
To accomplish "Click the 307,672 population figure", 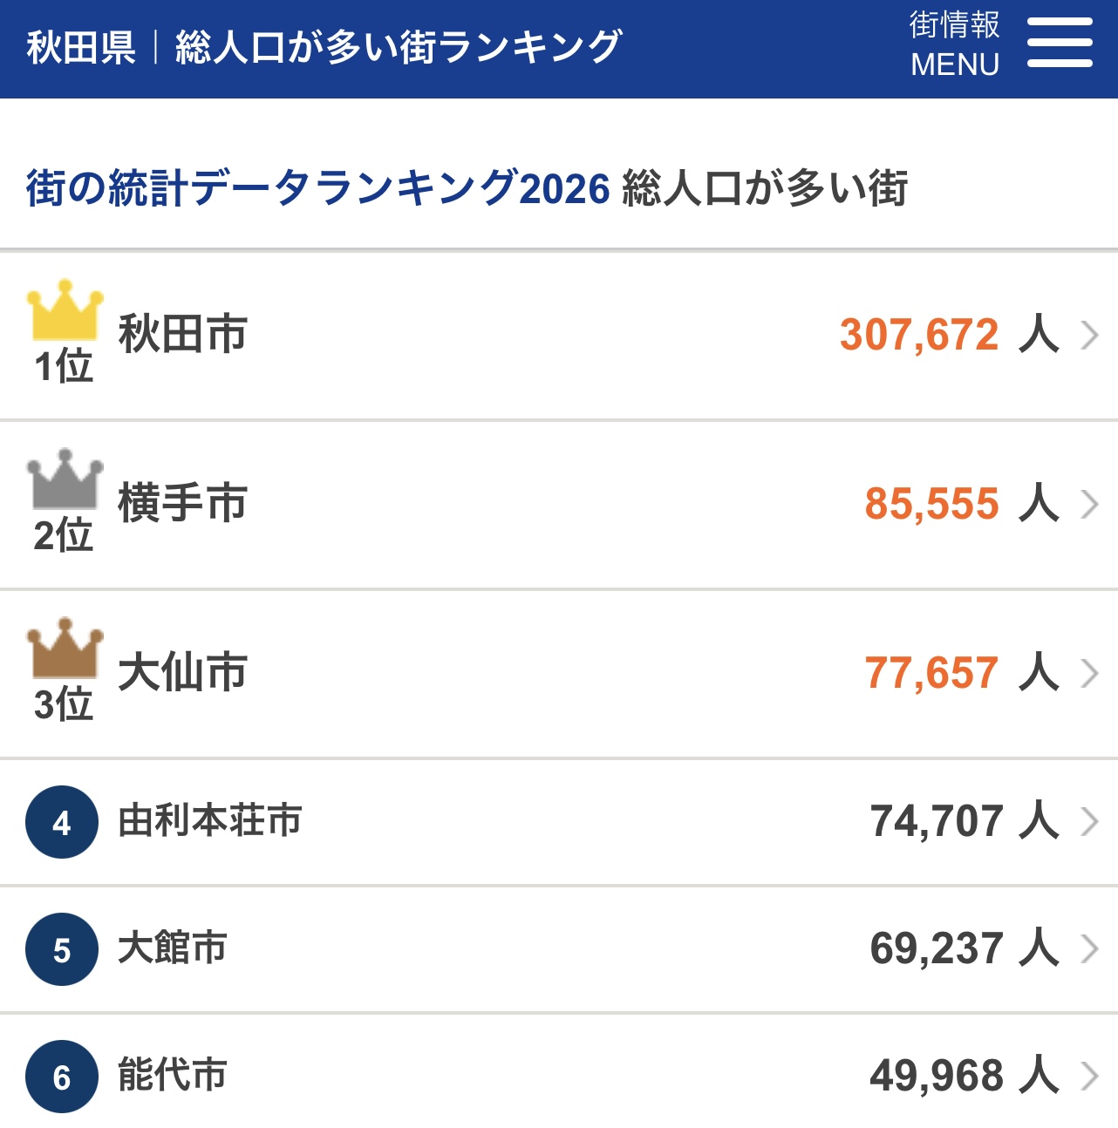I will [919, 335].
